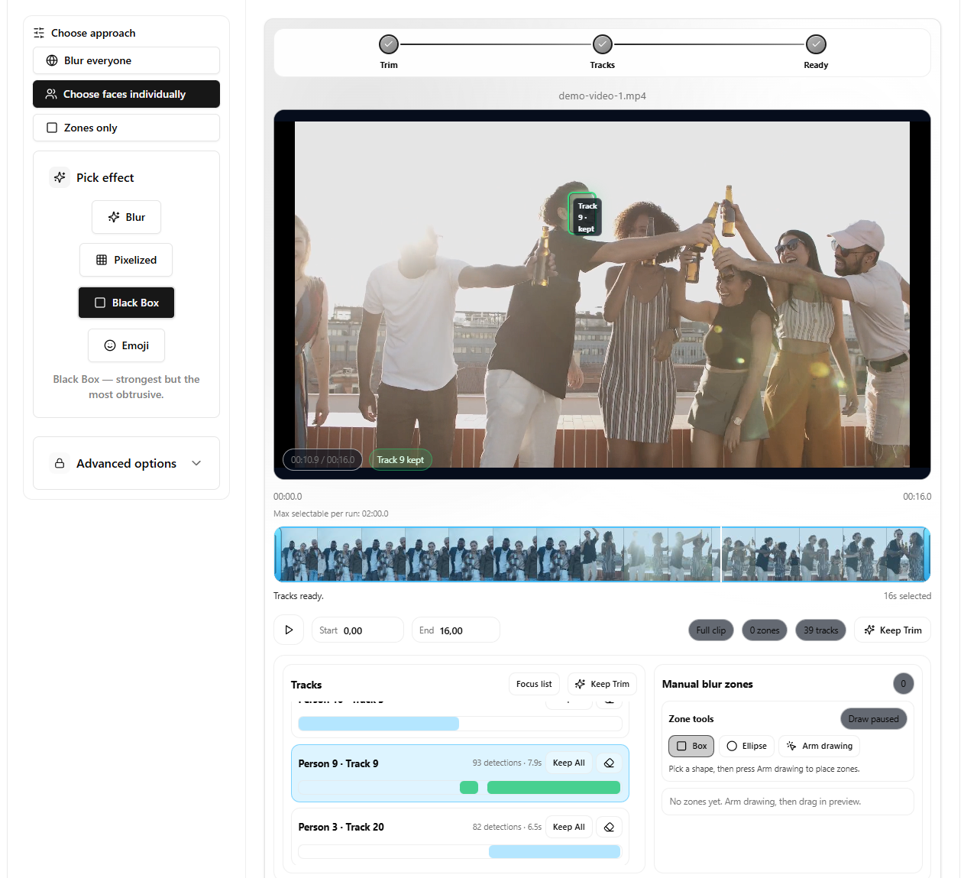Pick the Blur effect option
The image size is (964, 878).
[x=126, y=218]
